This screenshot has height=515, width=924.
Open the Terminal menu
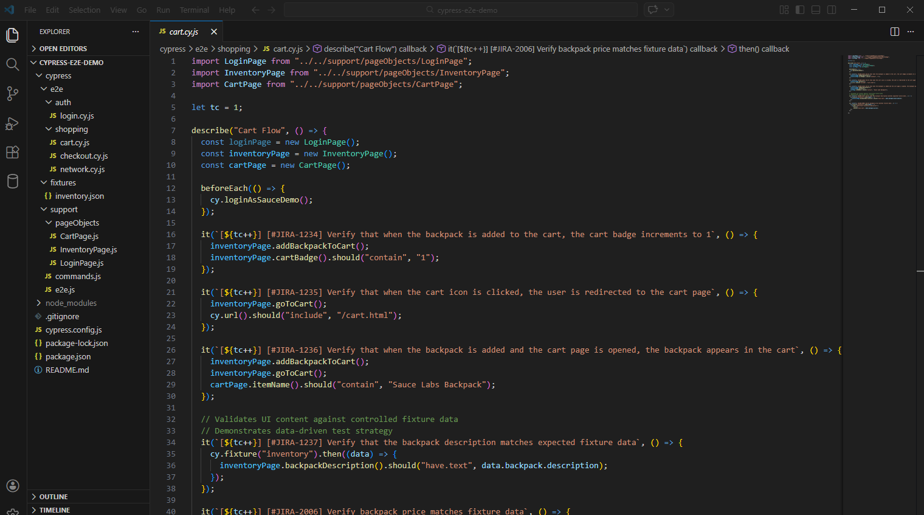tap(194, 10)
